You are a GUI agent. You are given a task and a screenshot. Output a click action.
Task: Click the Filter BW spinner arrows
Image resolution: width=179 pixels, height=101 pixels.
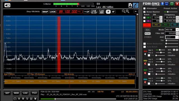pos(177,33)
